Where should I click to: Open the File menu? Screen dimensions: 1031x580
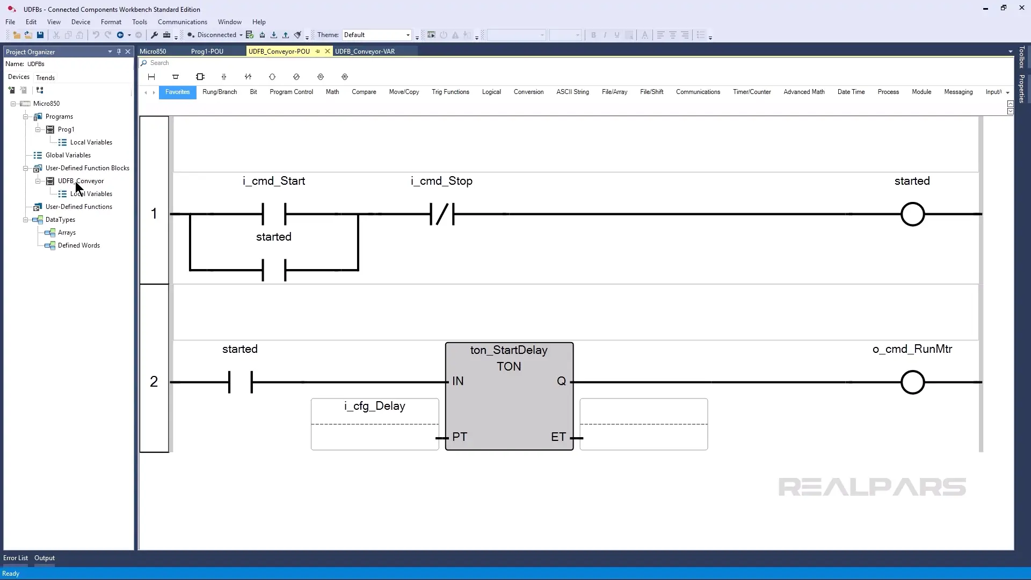click(x=10, y=22)
